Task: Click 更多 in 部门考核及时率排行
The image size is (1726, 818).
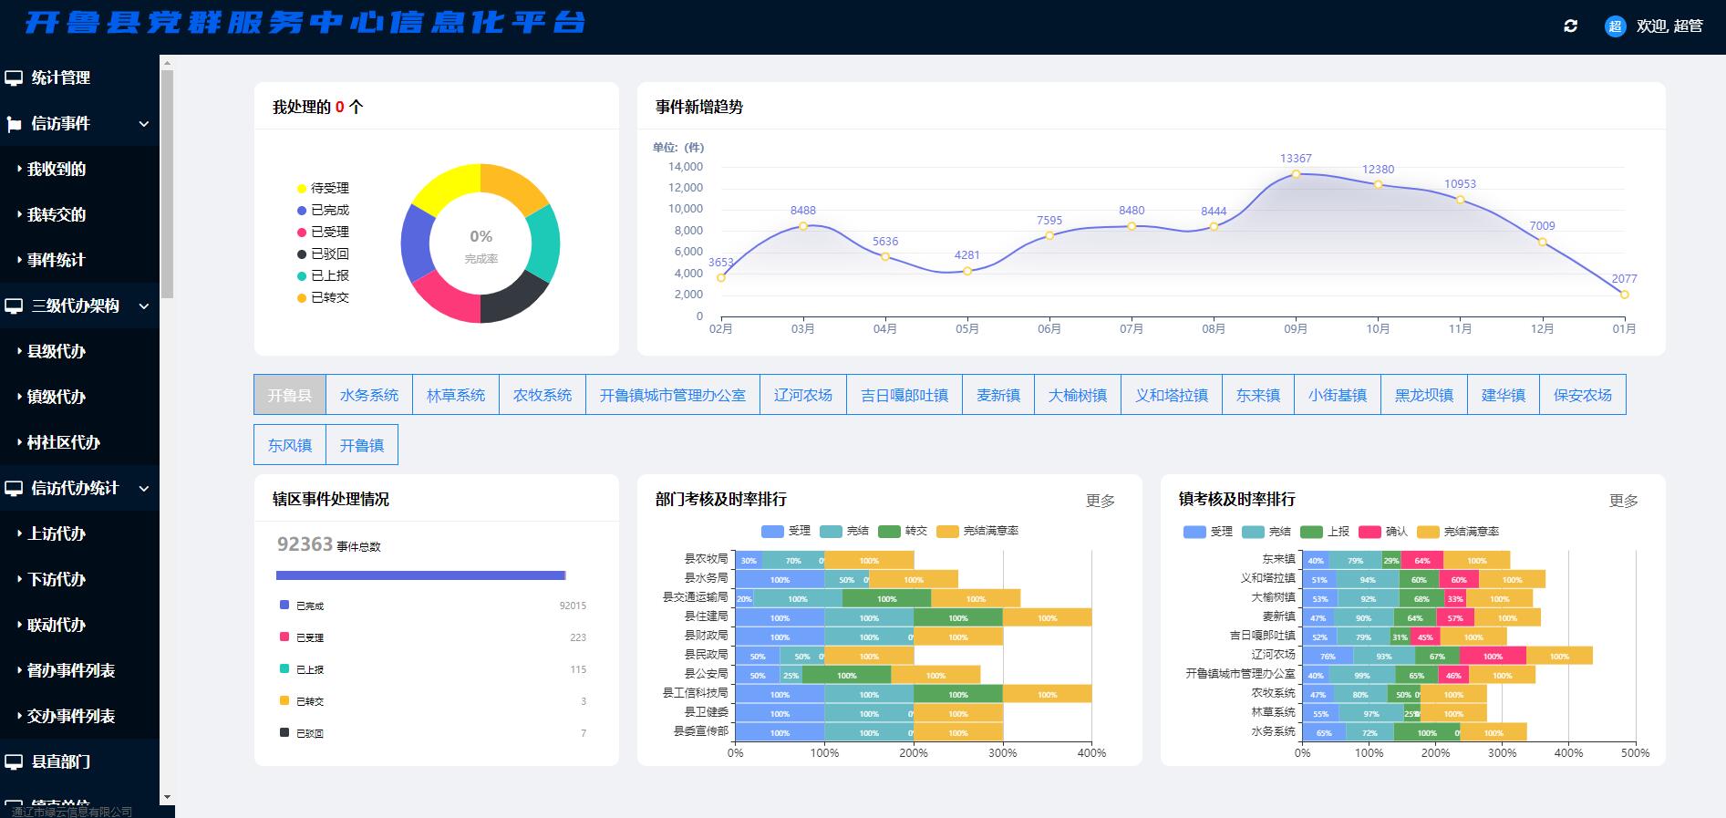Action: [x=1101, y=501]
